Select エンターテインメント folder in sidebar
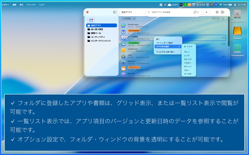 101,41
